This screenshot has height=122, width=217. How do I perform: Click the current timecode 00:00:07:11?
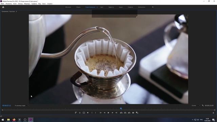(6, 105)
